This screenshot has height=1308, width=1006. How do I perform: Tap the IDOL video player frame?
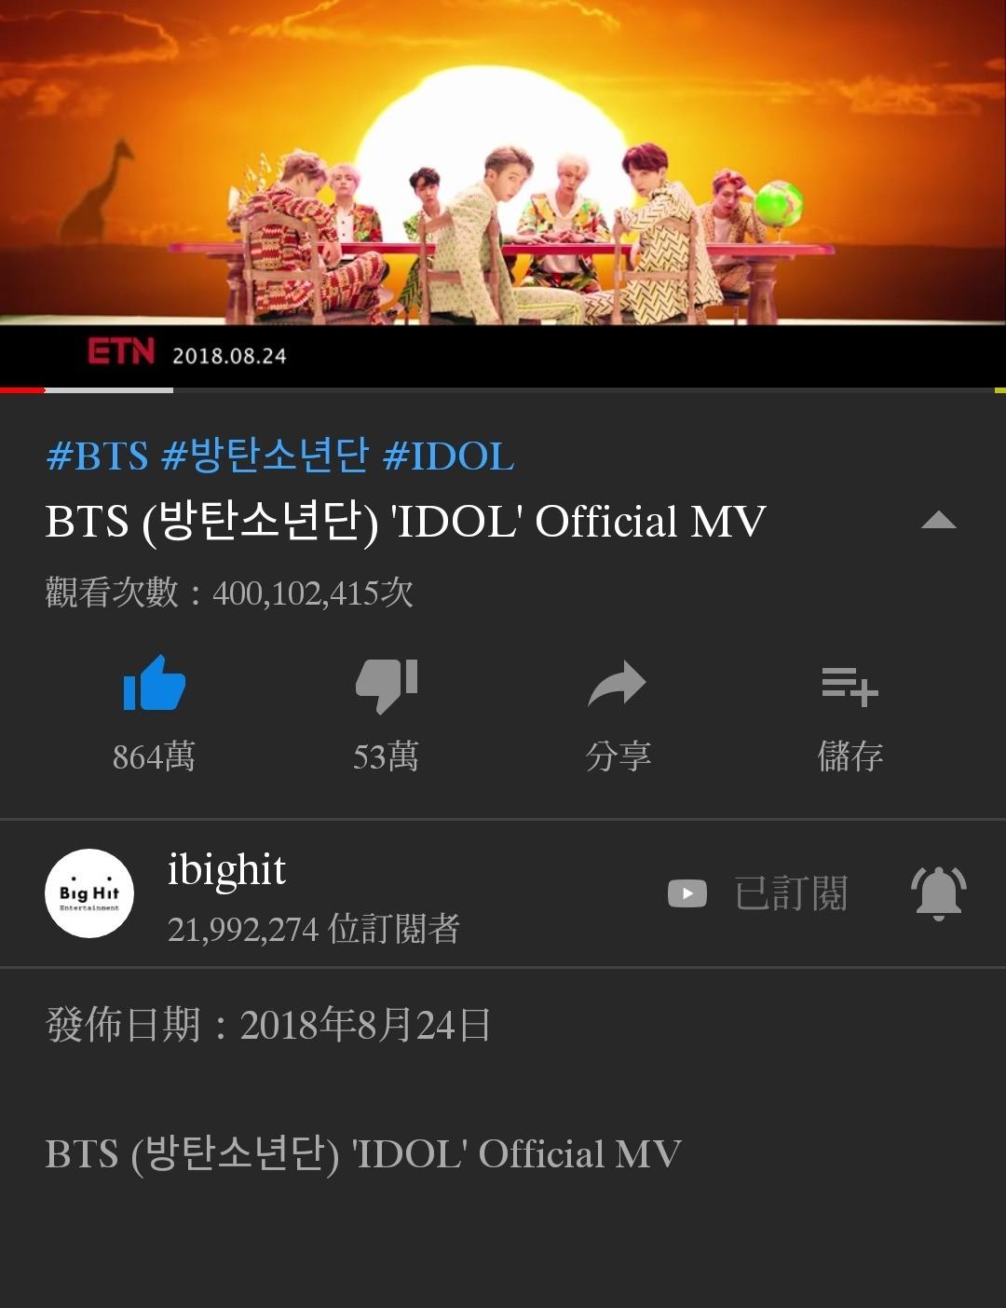(503, 193)
